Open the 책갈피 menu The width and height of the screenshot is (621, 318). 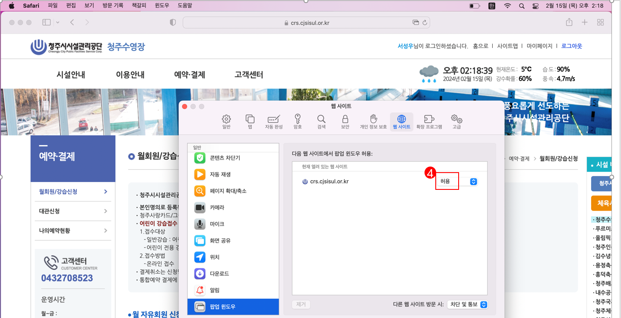(139, 6)
